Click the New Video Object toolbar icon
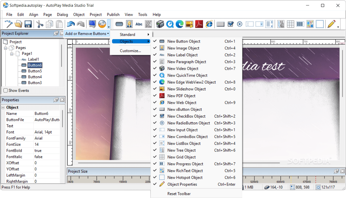Image resolution: width=346 pixels, height=198 pixels. point(160,24)
